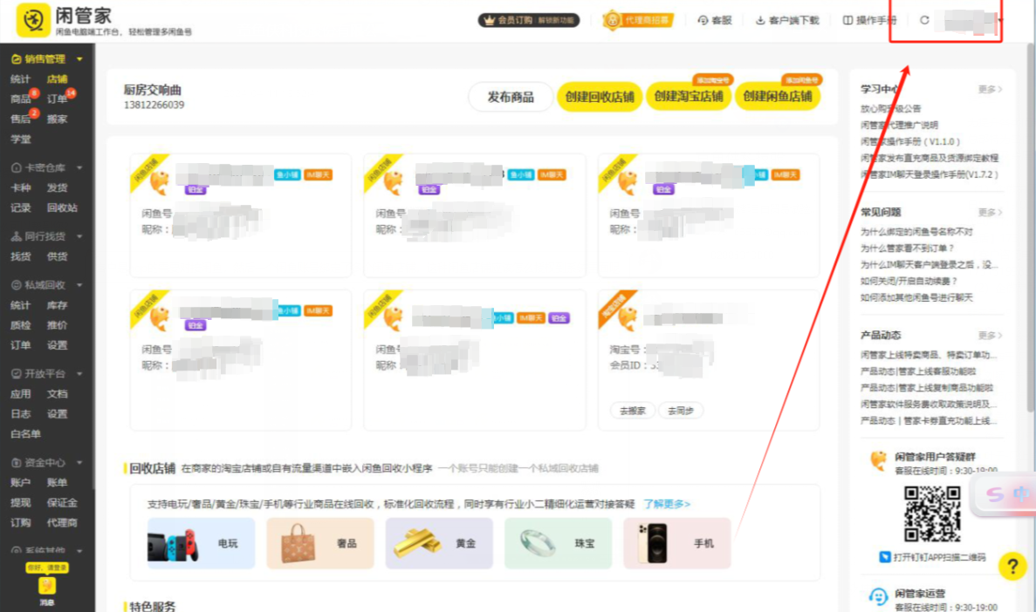This screenshot has height=612, width=1036.
Task: Open 如何添加其他闲鱼号进行聊天 question
Action: coord(916,298)
